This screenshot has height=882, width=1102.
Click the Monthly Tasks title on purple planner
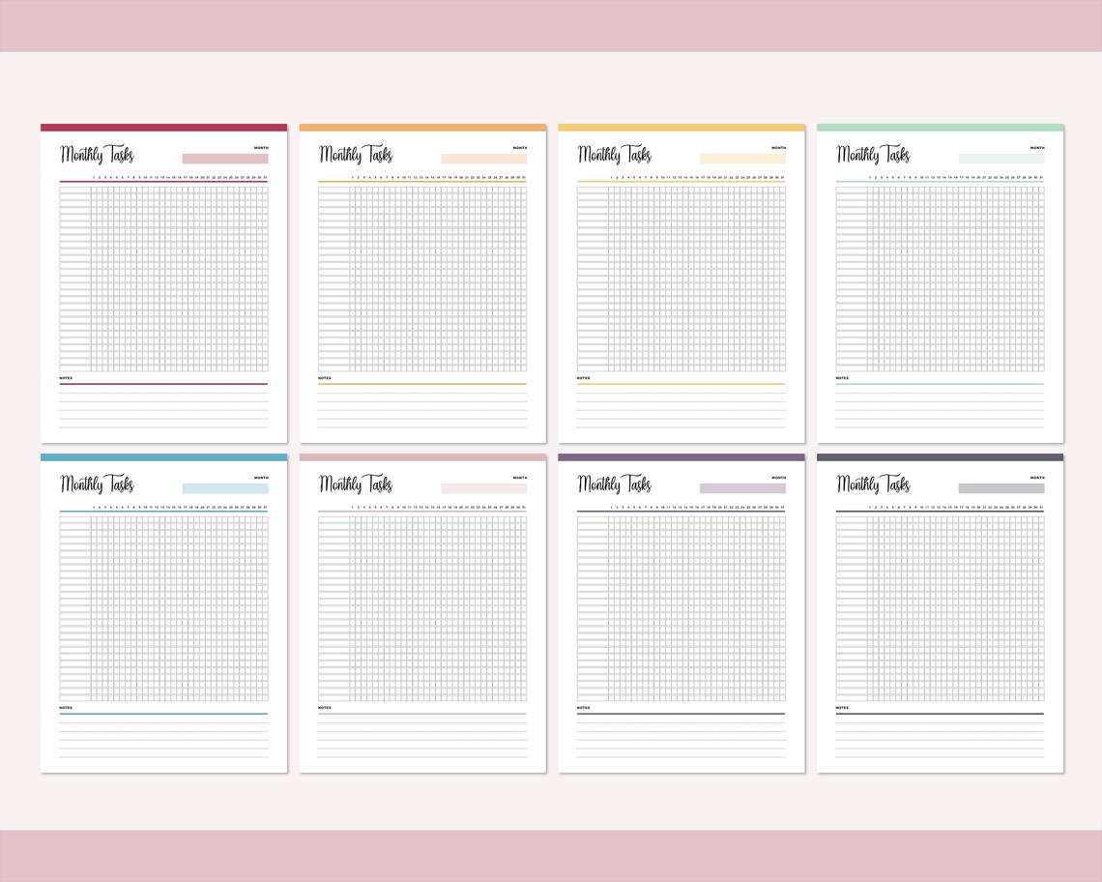pyautogui.click(x=615, y=484)
